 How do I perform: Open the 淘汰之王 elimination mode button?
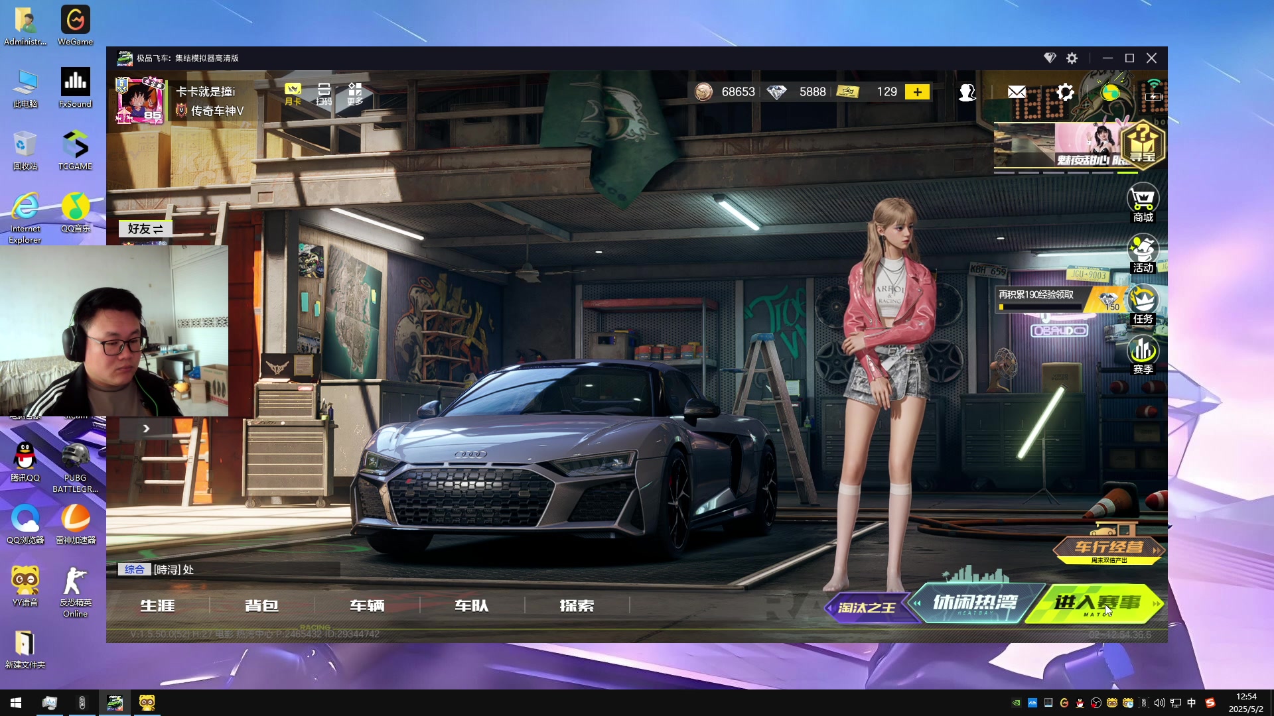coord(867,607)
